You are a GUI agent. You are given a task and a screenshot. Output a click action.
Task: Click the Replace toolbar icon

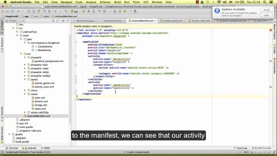[x=49, y=11]
